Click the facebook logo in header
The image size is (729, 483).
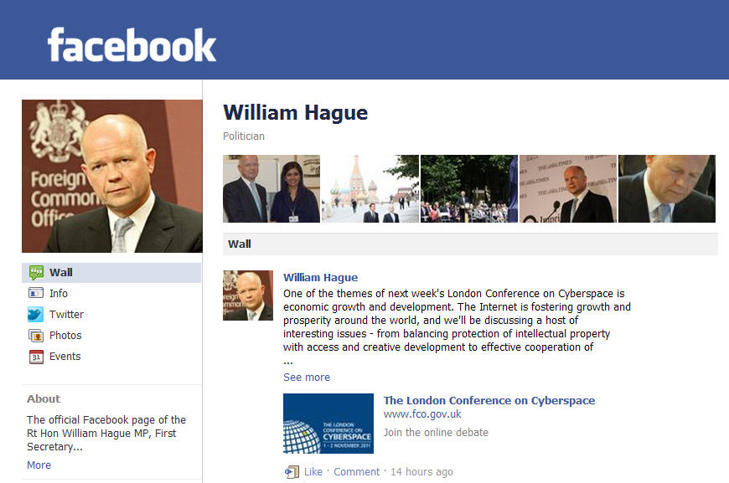tap(132, 44)
